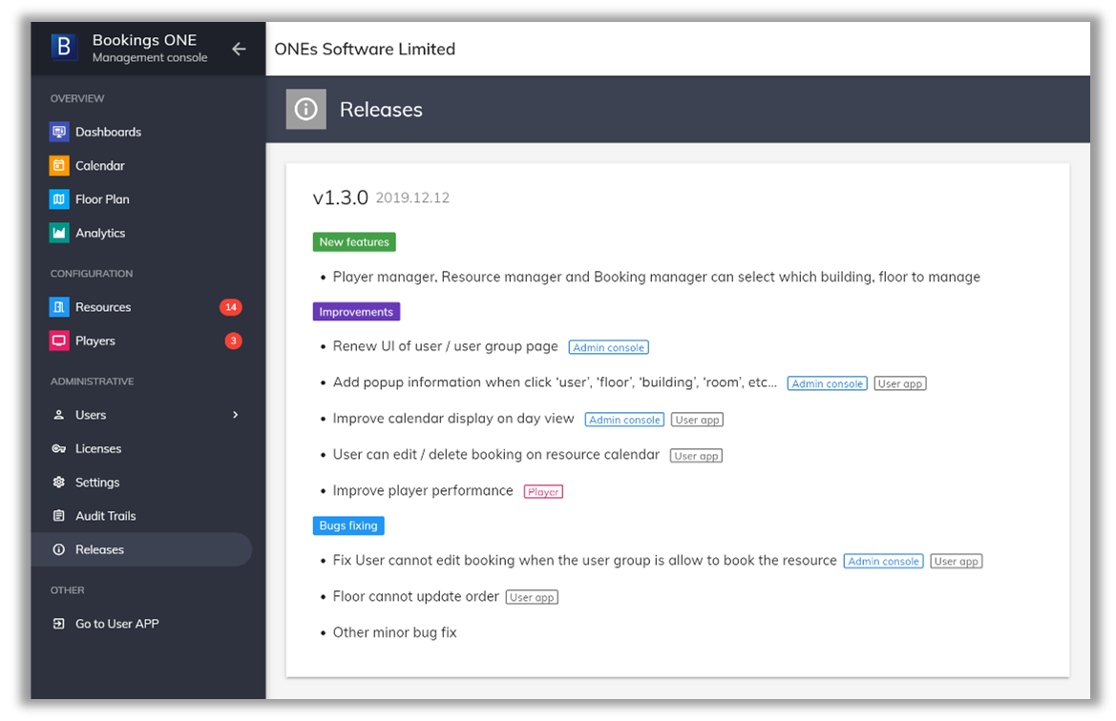
Task: Click the Licenses key icon
Action: point(59,448)
